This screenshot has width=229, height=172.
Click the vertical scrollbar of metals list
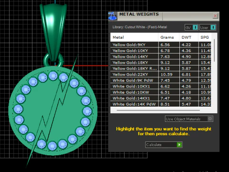[x=214, y=51]
